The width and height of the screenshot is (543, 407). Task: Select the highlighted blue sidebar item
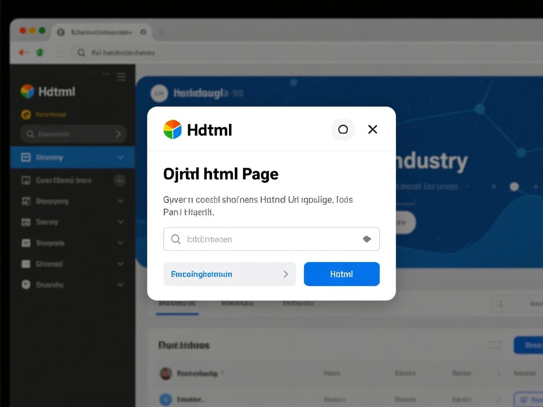pos(66,157)
